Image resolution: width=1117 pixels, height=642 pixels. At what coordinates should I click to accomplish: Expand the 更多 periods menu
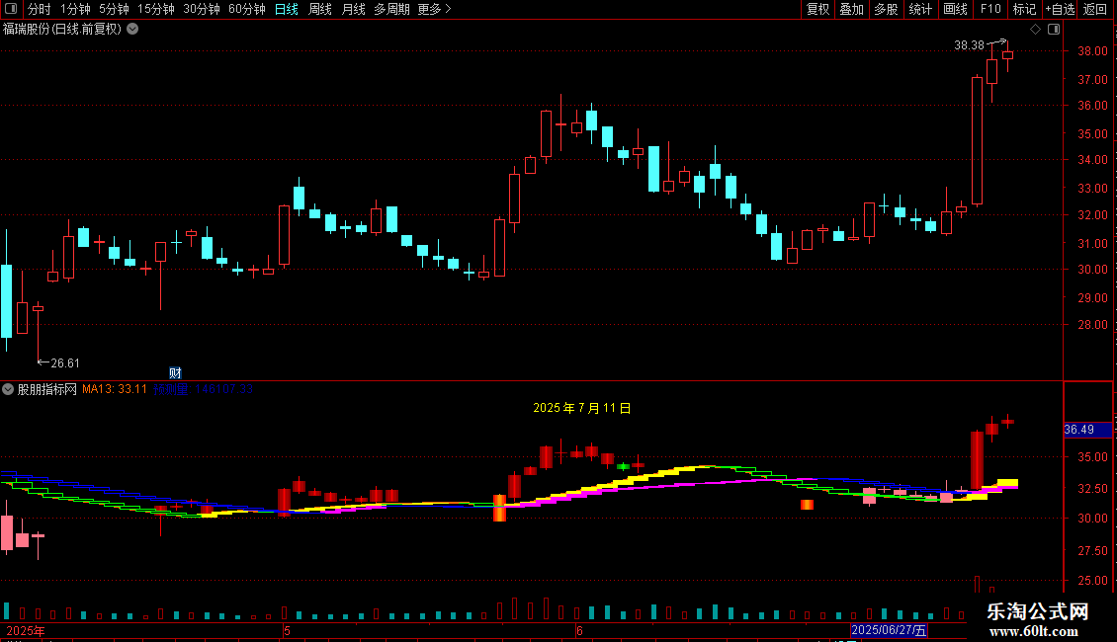pyautogui.click(x=434, y=9)
